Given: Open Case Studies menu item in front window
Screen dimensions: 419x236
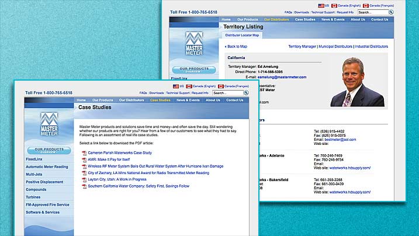Looking at the screenshot, I should pyautogui.click(x=160, y=100).
